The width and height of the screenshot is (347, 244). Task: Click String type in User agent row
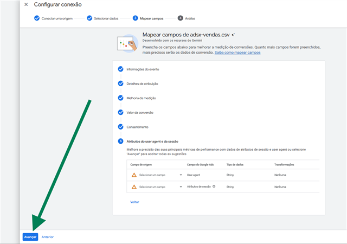tap(230, 175)
